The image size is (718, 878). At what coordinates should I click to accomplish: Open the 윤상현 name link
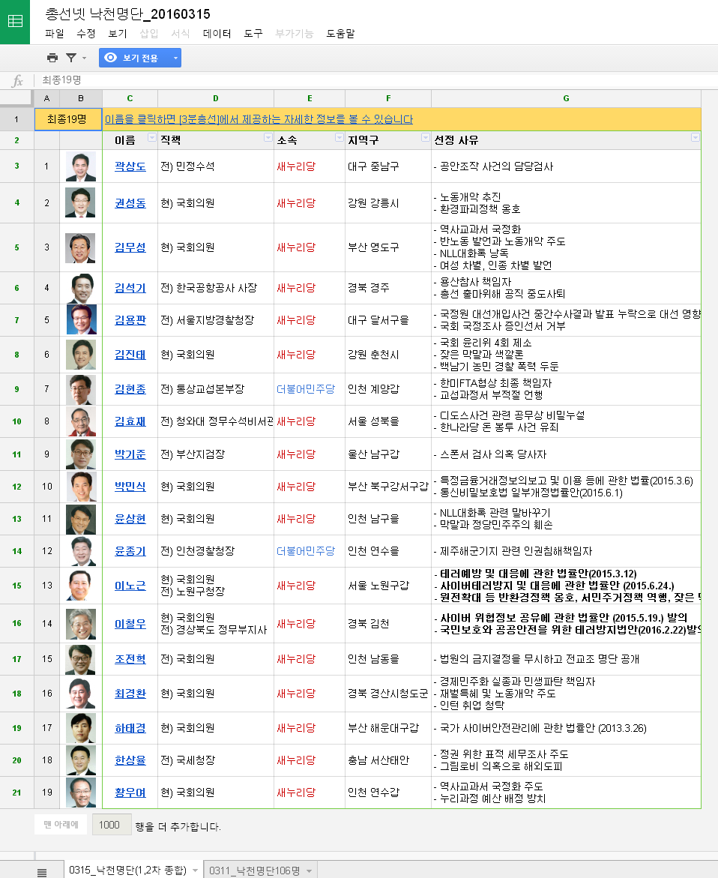(x=130, y=519)
